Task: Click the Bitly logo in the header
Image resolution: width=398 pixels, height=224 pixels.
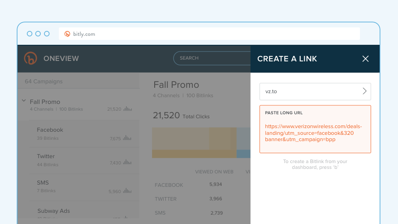Action: [x=30, y=58]
